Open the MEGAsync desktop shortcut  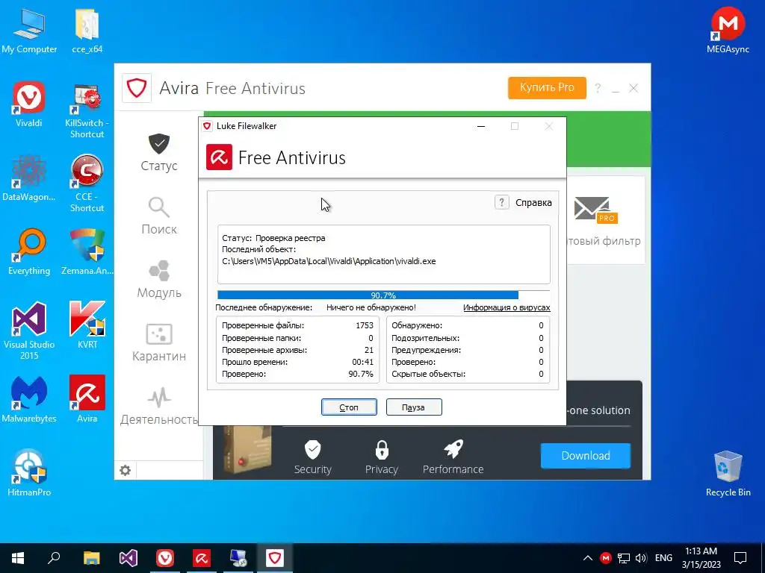click(728, 30)
